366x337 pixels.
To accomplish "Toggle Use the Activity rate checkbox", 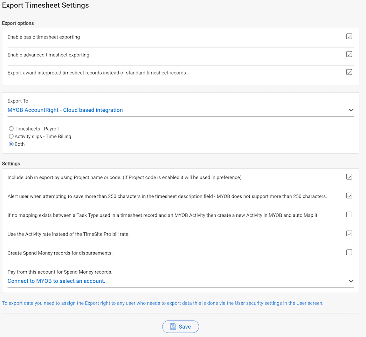I will coord(349,233).
